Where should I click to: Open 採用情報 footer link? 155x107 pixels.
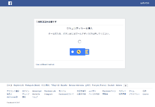(x=122, y=94)
